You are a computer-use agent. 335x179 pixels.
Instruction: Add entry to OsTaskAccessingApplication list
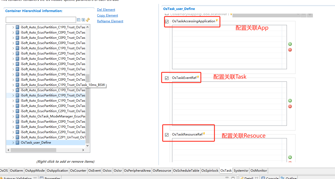pyautogui.click(x=290, y=44)
